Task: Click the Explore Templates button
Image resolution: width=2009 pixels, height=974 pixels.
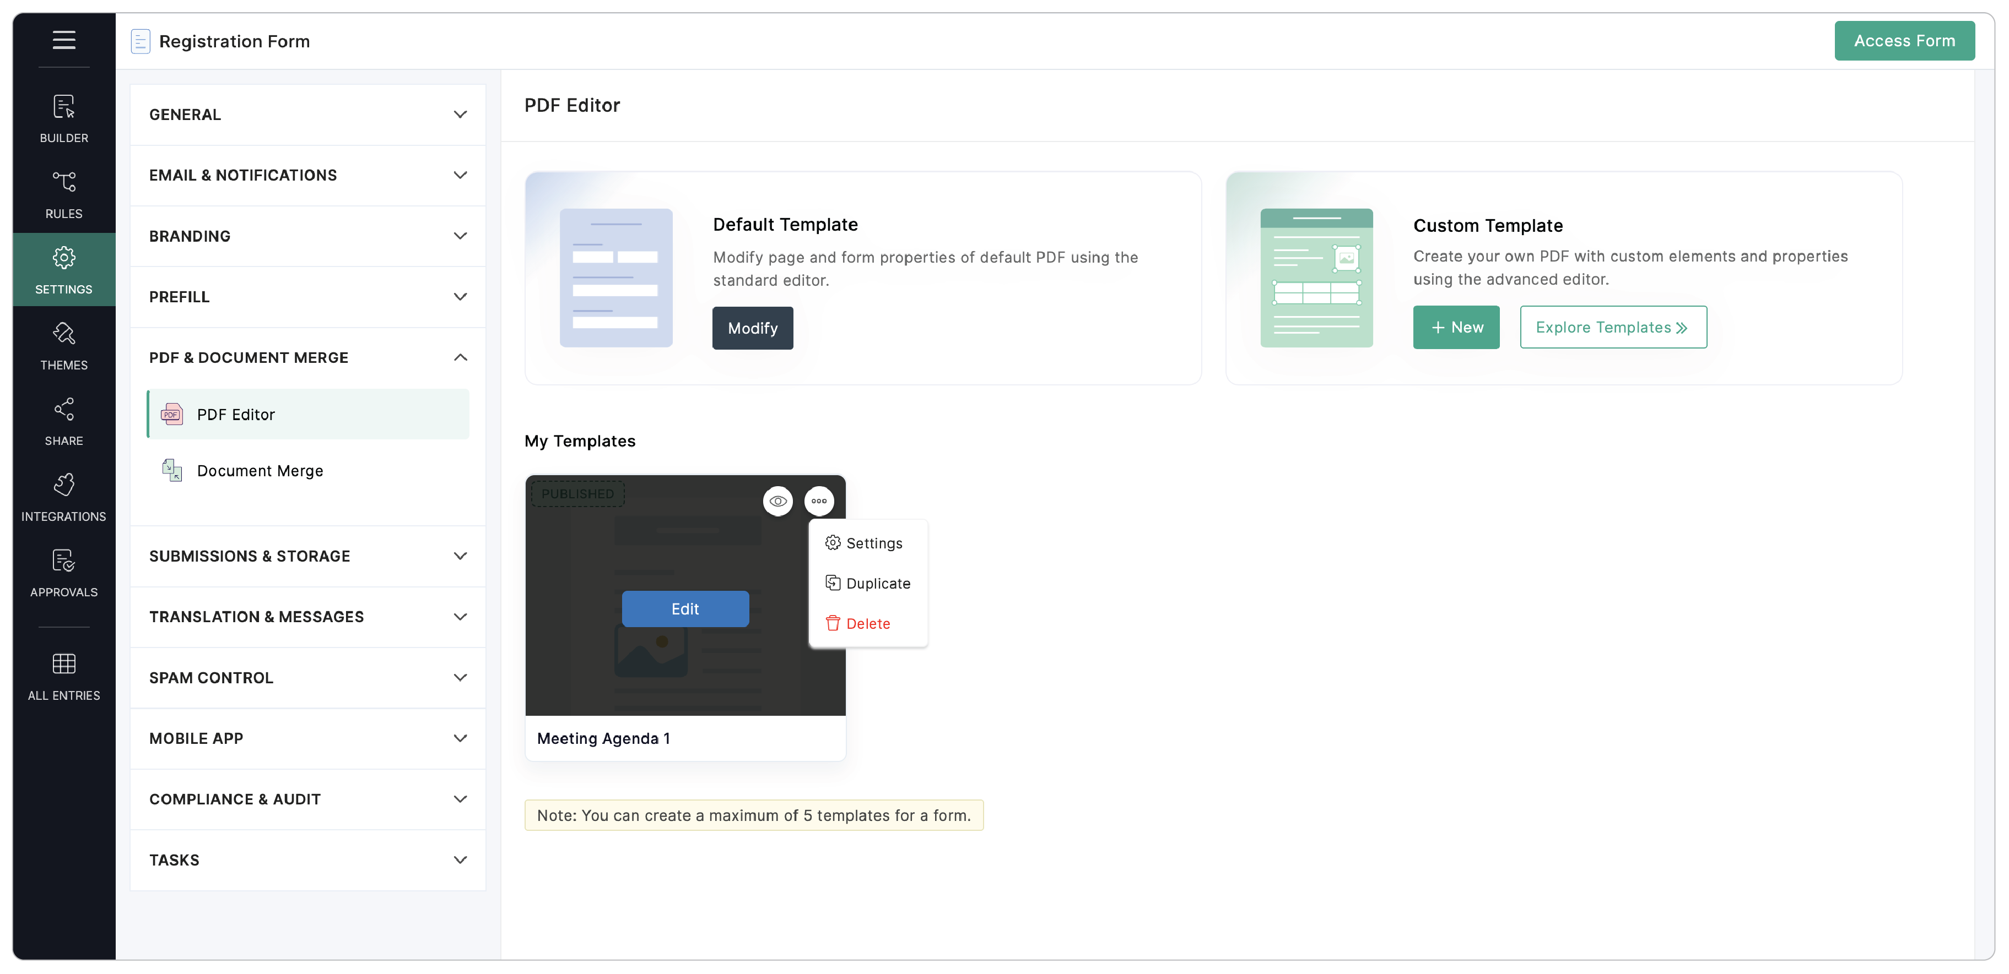Action: tap(1612, 327)
